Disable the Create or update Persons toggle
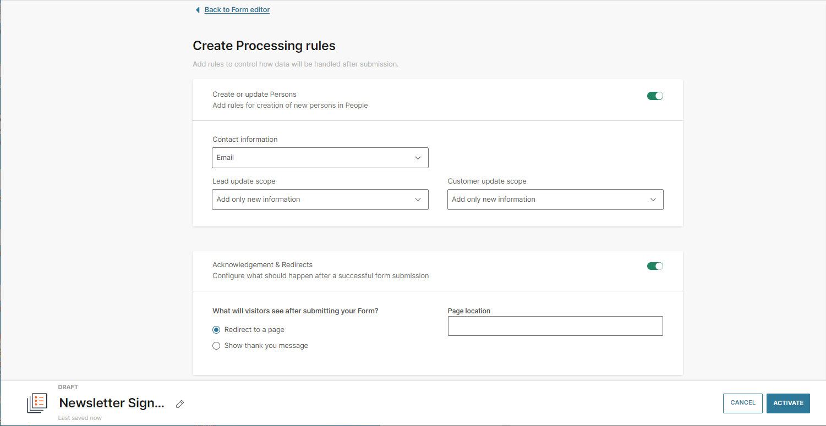The width and height of the screenshot is (826, 426). click(x=655, y=96)
